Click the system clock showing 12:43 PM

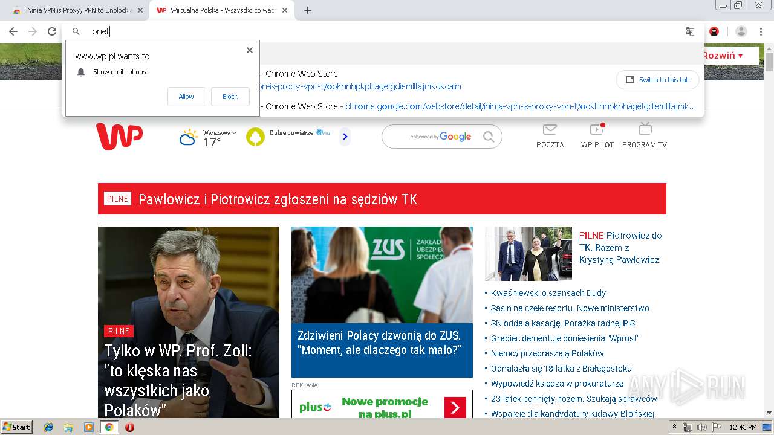click(x=743, y=427)
